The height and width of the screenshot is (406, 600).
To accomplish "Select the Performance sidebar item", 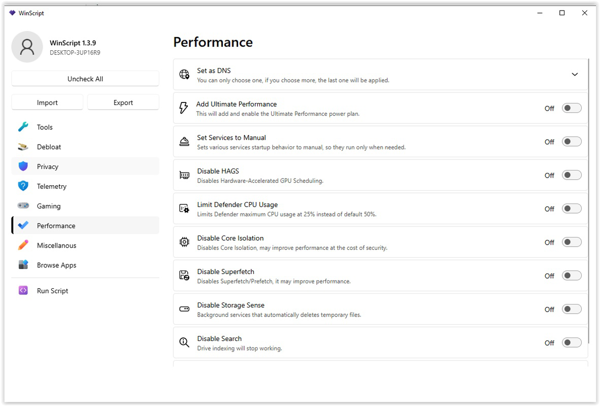I will click(x=85, y=225).
